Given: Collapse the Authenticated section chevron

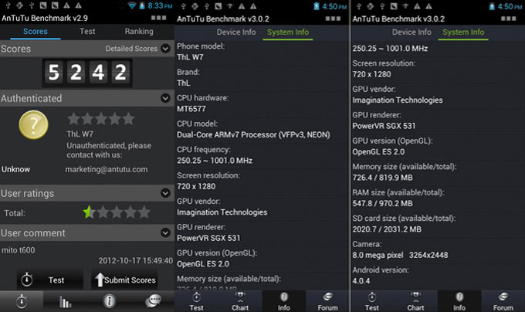Looking at the screenshot, I should point(165,98).
